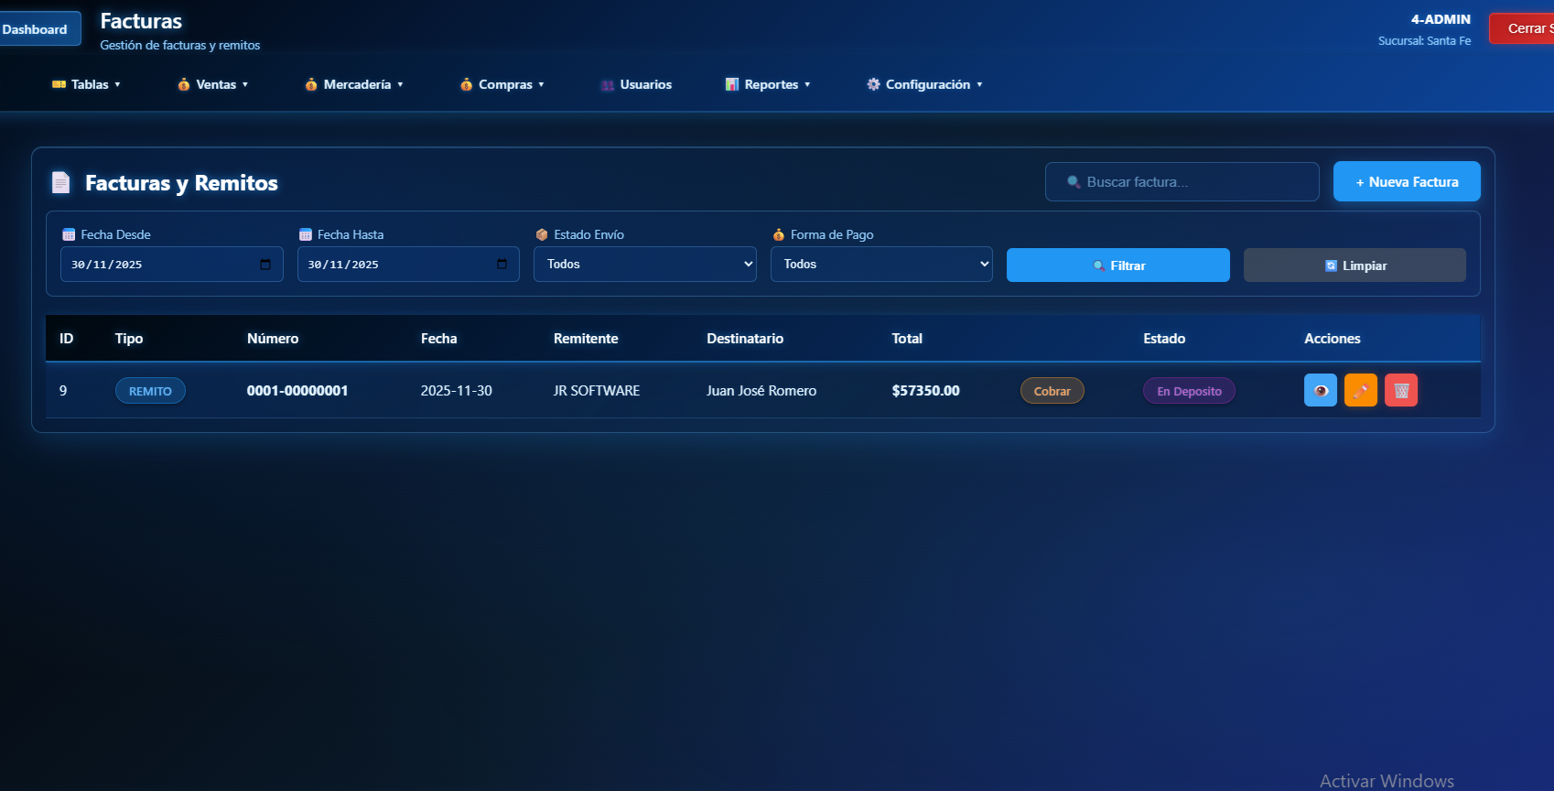Click the JR SOFTWARE sender cell
The width and height of the screenshot is (1554, 791).
[597, 390]
